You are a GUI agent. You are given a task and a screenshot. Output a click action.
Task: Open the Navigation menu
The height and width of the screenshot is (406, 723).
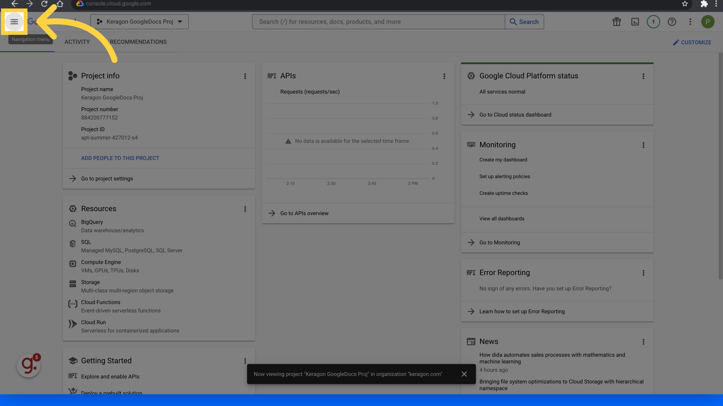14,21
